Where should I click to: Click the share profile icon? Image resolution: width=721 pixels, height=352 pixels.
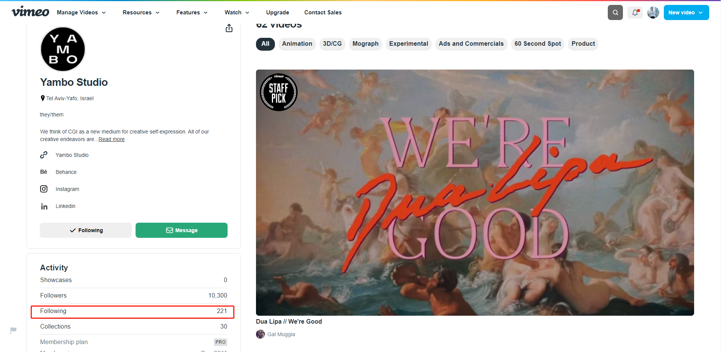229,28
